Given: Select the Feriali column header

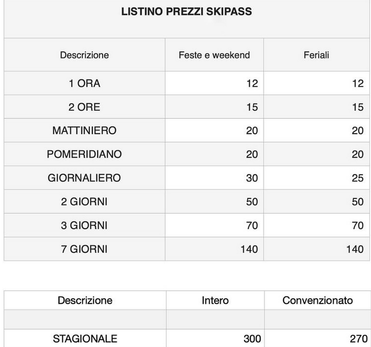Looking at the screenshot, I should pyautogui.click(x=316, y=55).
